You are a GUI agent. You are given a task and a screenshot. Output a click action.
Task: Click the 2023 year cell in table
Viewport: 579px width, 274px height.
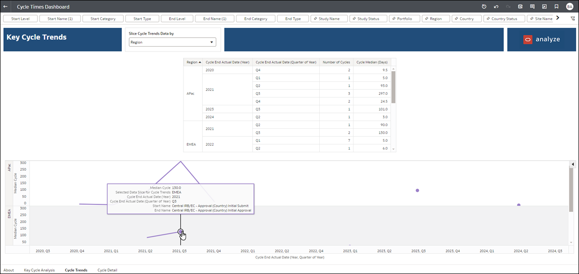pos(227,109)
